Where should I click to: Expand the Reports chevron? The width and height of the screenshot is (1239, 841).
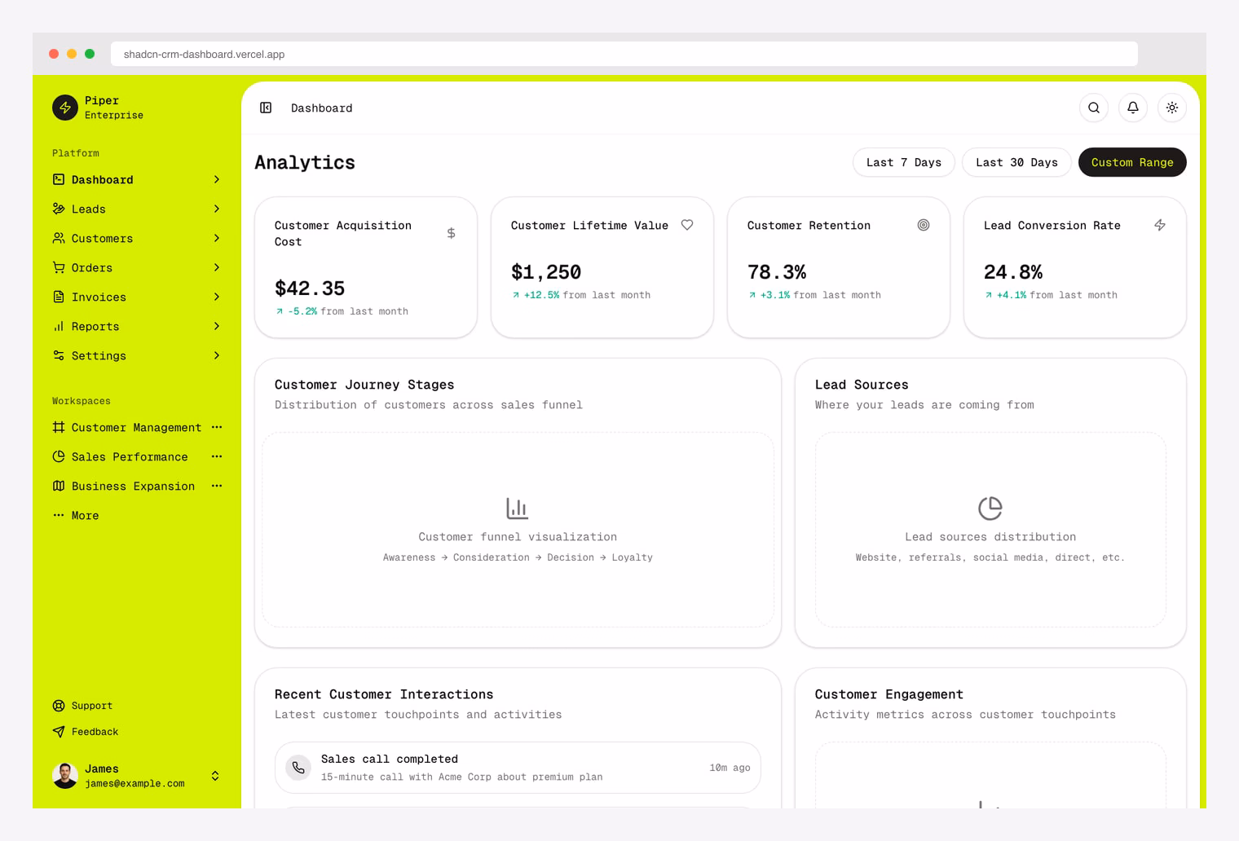217,326
